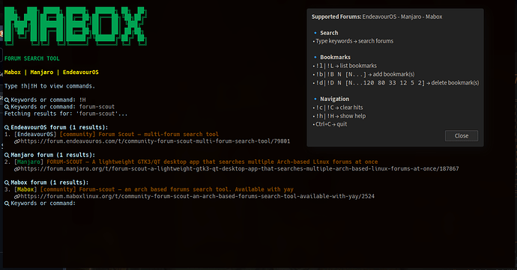Screen dimensions: 517x270
Task: Click the '[Manjaro]' tag in result 2
Action: 28,162
